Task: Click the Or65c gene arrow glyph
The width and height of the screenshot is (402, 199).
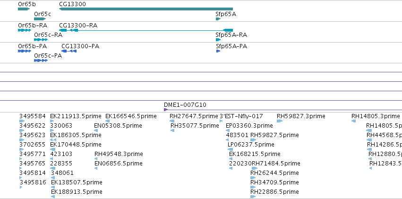Action: [40, 19]
